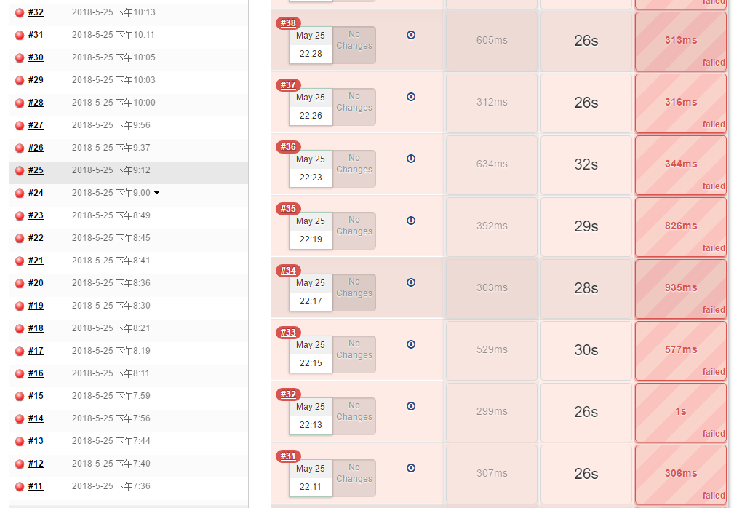Open the failed 313ms stage cell of build #38
Screen dimensions: 734x508
(681, 41)
